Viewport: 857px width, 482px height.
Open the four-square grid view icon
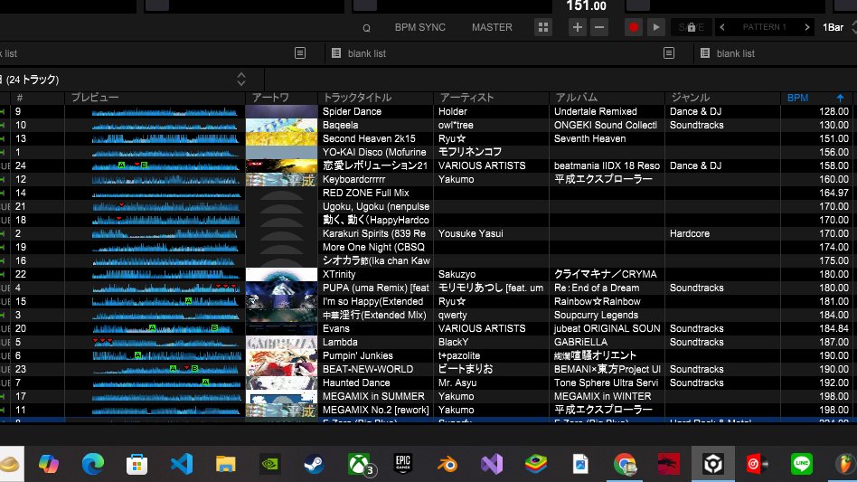coord(543,27)
